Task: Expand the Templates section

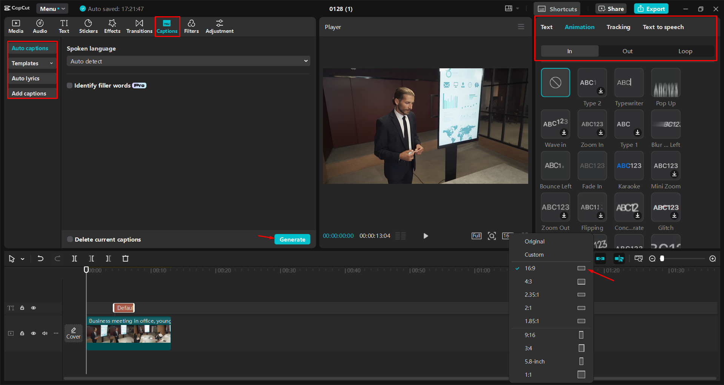Action: [32, 63]
